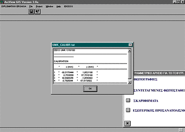Click the Save floppy disk toolbar icon

31,11
